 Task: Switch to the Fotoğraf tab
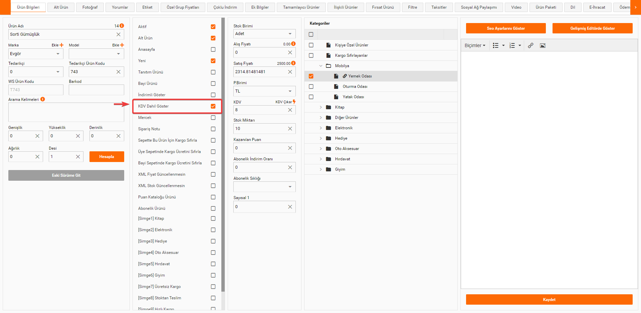(x=90, y=7)
